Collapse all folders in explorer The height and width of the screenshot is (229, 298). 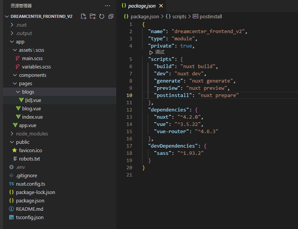point(111,16)
